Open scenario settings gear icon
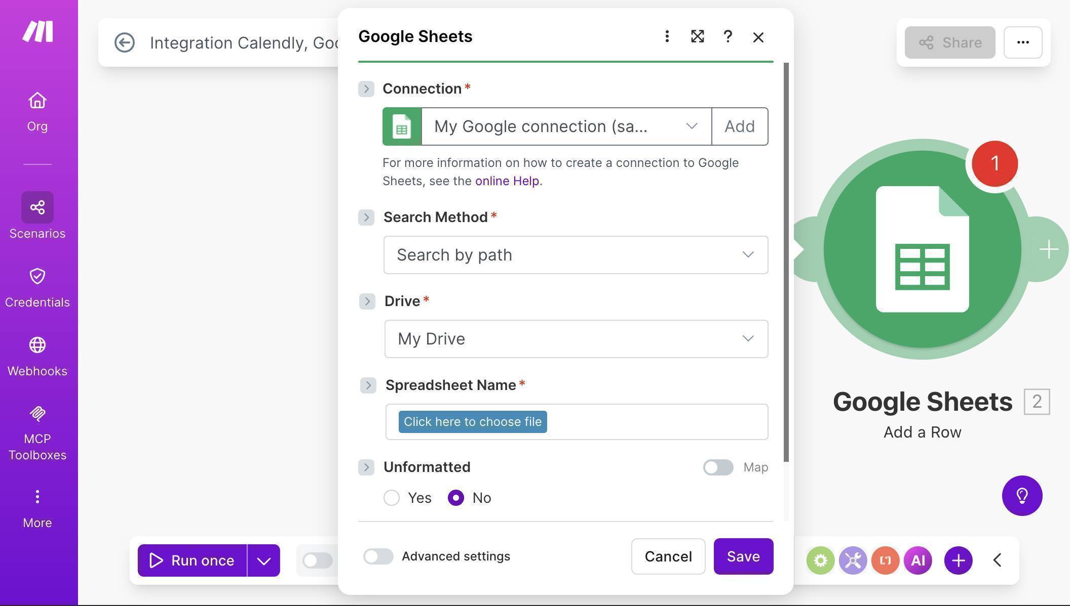The width and height of the screenshot is (1070, 606). [x=821, y=560]
